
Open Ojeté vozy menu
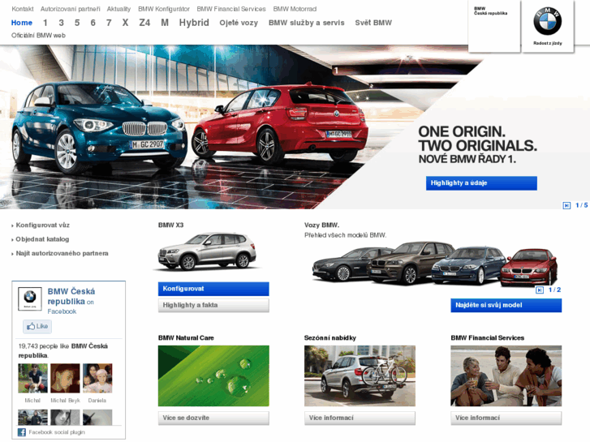pyautogui.click(x=239, y=23)
